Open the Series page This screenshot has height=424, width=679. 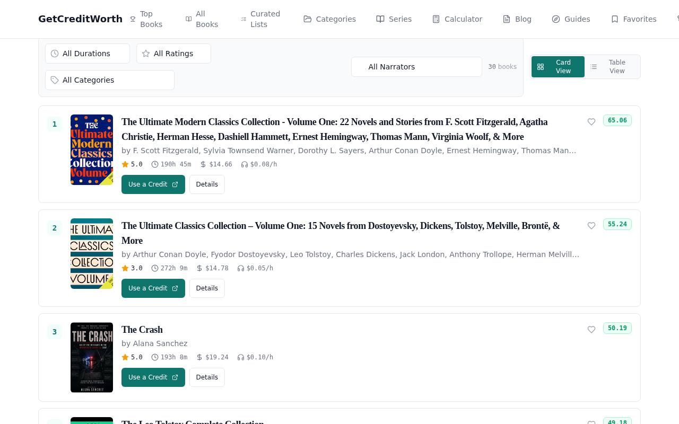pos(394,19)
